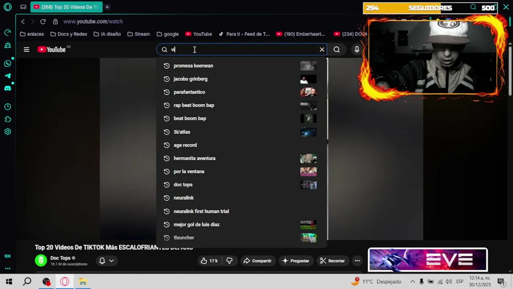Choose the 'por la ventana' suggestion
The width and height of the screenshot is (513, 289).
click(242, 171)
